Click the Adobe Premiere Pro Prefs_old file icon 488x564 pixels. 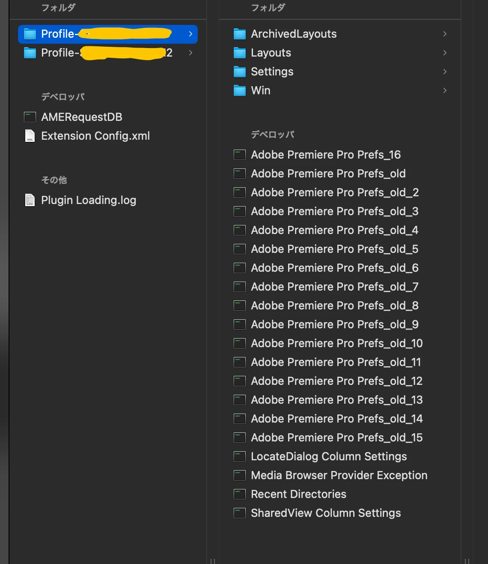click(x=240, y=174)
